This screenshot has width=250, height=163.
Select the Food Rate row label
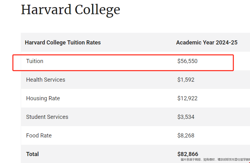[x=39, y=136]
